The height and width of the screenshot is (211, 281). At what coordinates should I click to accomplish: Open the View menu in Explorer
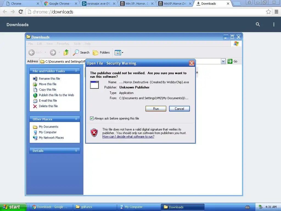tap(49, 44)
